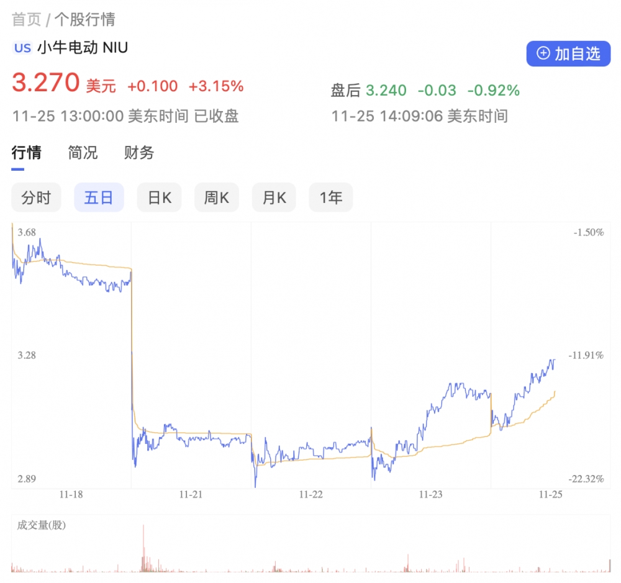Click the 11-25 date marker on chart axis

[550, 495]
